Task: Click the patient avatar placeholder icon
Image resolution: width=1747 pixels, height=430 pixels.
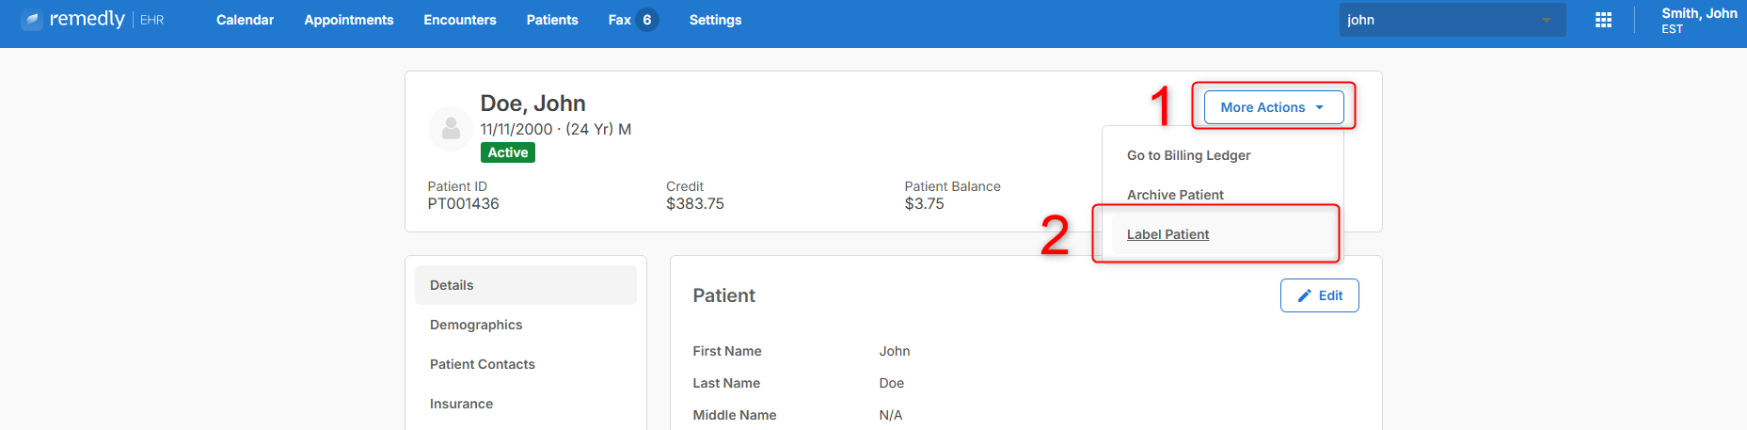Action: click(451, 129)
